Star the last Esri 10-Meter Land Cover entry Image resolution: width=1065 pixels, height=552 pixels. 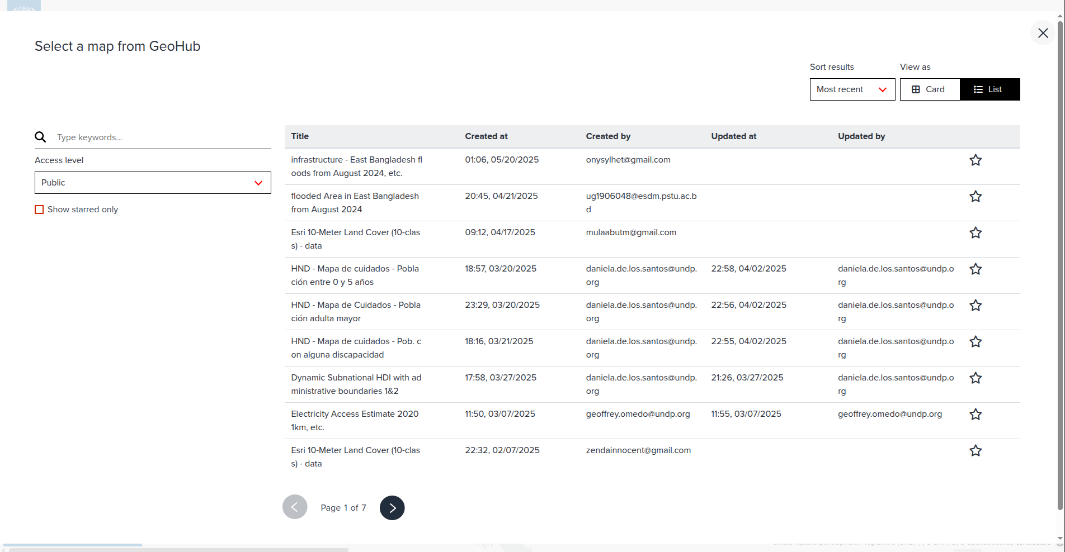[x=976, y=451]
